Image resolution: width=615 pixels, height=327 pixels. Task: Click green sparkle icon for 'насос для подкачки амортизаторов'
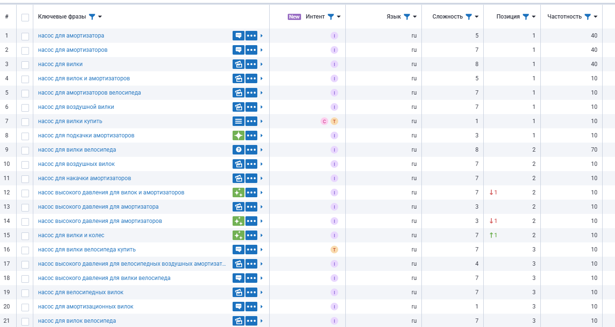click(238, 135)
